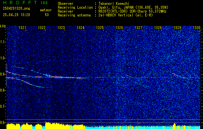Click the 1324 time marker
Screen dimensions: 203x129
pyautogui.click(x=81, y=27)
